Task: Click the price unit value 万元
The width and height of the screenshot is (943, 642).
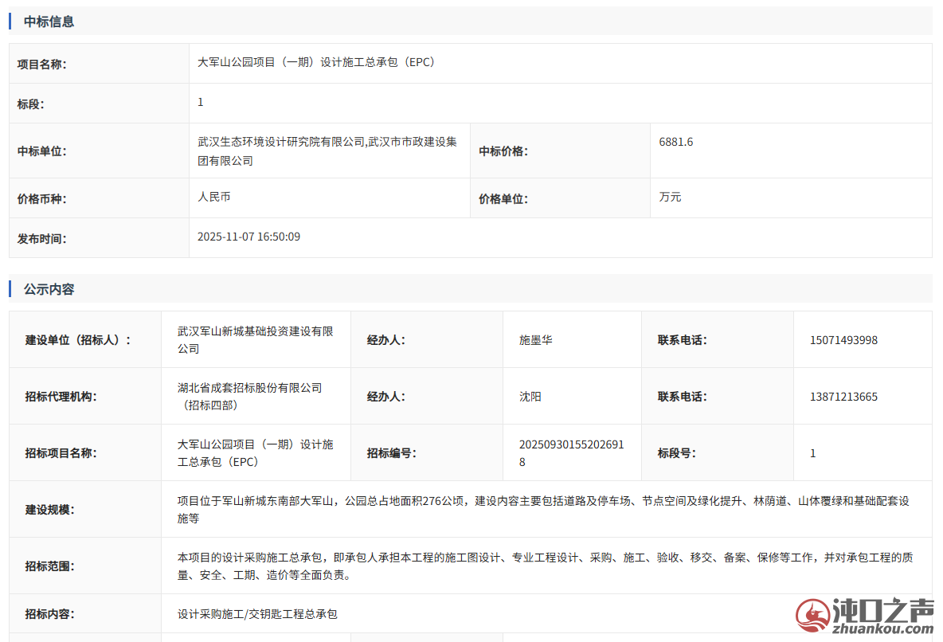Action: pyautogui.click(x=670, y=197)
